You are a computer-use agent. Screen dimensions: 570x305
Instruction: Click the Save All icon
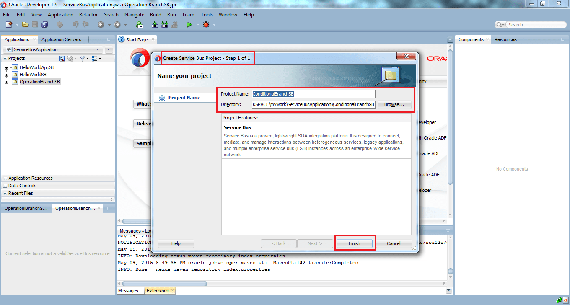click(x=45, y=24)
